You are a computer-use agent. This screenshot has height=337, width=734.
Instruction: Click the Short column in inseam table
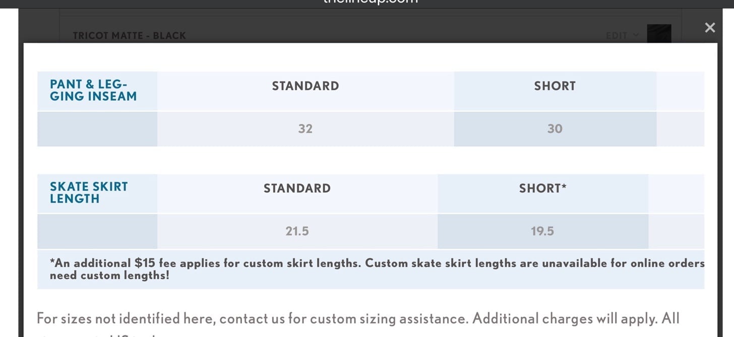[x=555, y=86]
